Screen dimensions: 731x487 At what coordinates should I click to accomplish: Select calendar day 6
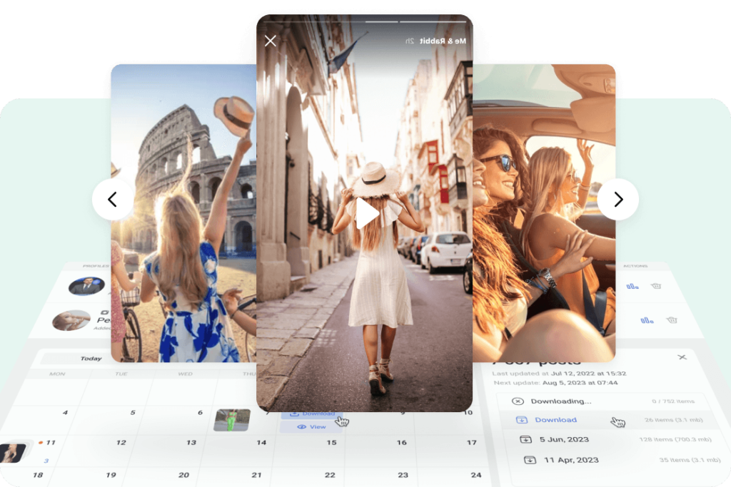[200, 413]
